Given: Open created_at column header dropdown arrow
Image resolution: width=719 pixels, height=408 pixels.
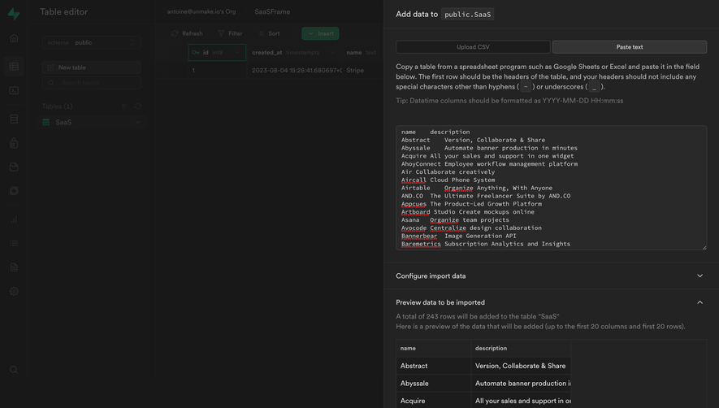Looking at the screenshot, I should click(332, 52).
